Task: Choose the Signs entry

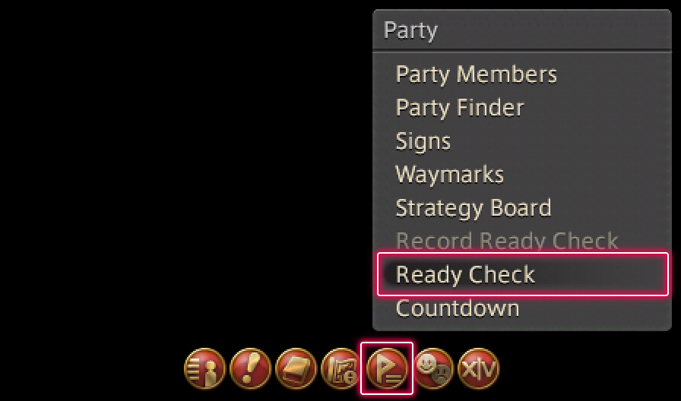Action: click(x=423, y=141)
